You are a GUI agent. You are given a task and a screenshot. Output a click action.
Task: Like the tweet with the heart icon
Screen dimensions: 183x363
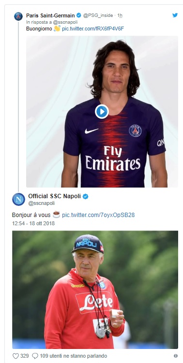[15, 356]
